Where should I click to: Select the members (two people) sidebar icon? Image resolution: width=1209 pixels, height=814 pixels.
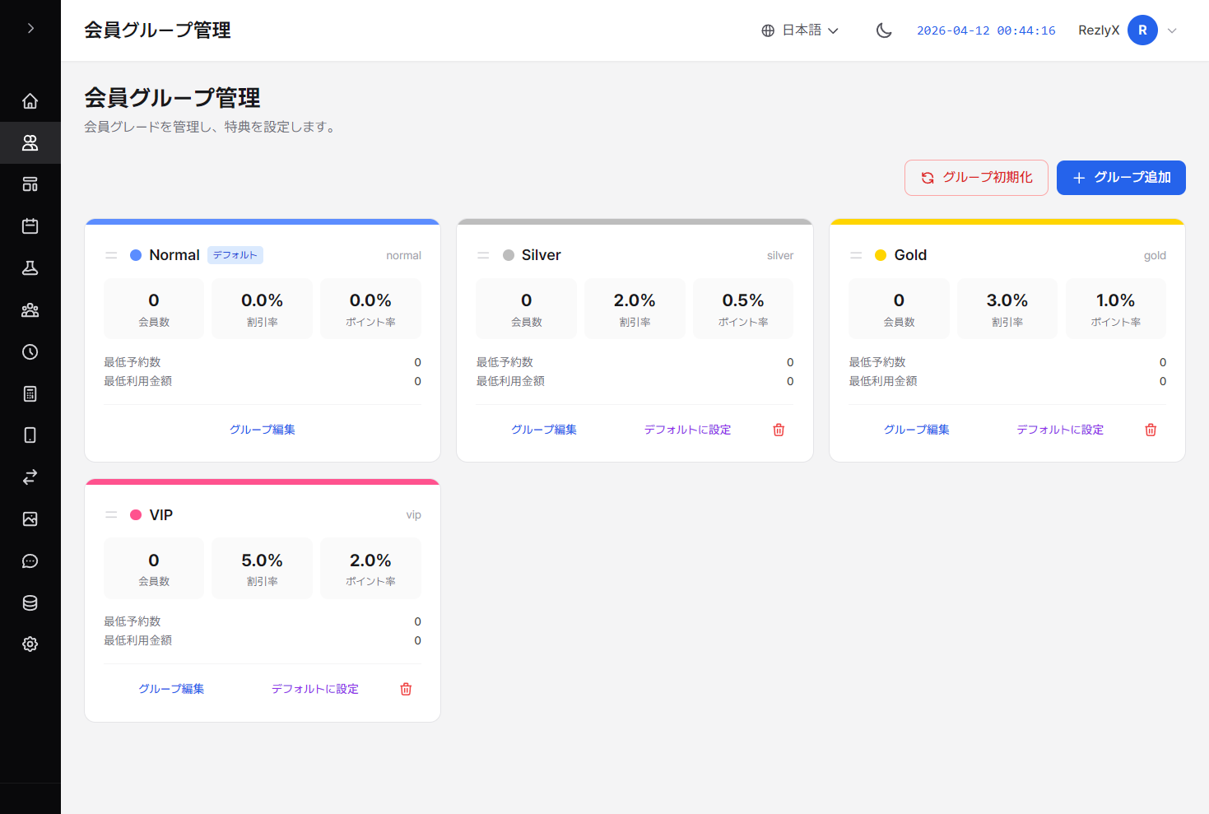pyautogui.click(x=30, y=143)
